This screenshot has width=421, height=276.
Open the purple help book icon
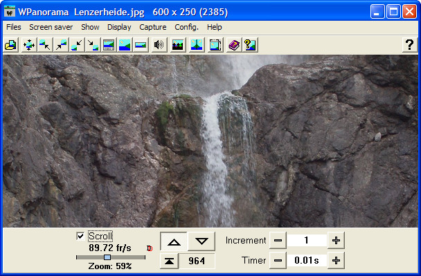tap(234, 45)
